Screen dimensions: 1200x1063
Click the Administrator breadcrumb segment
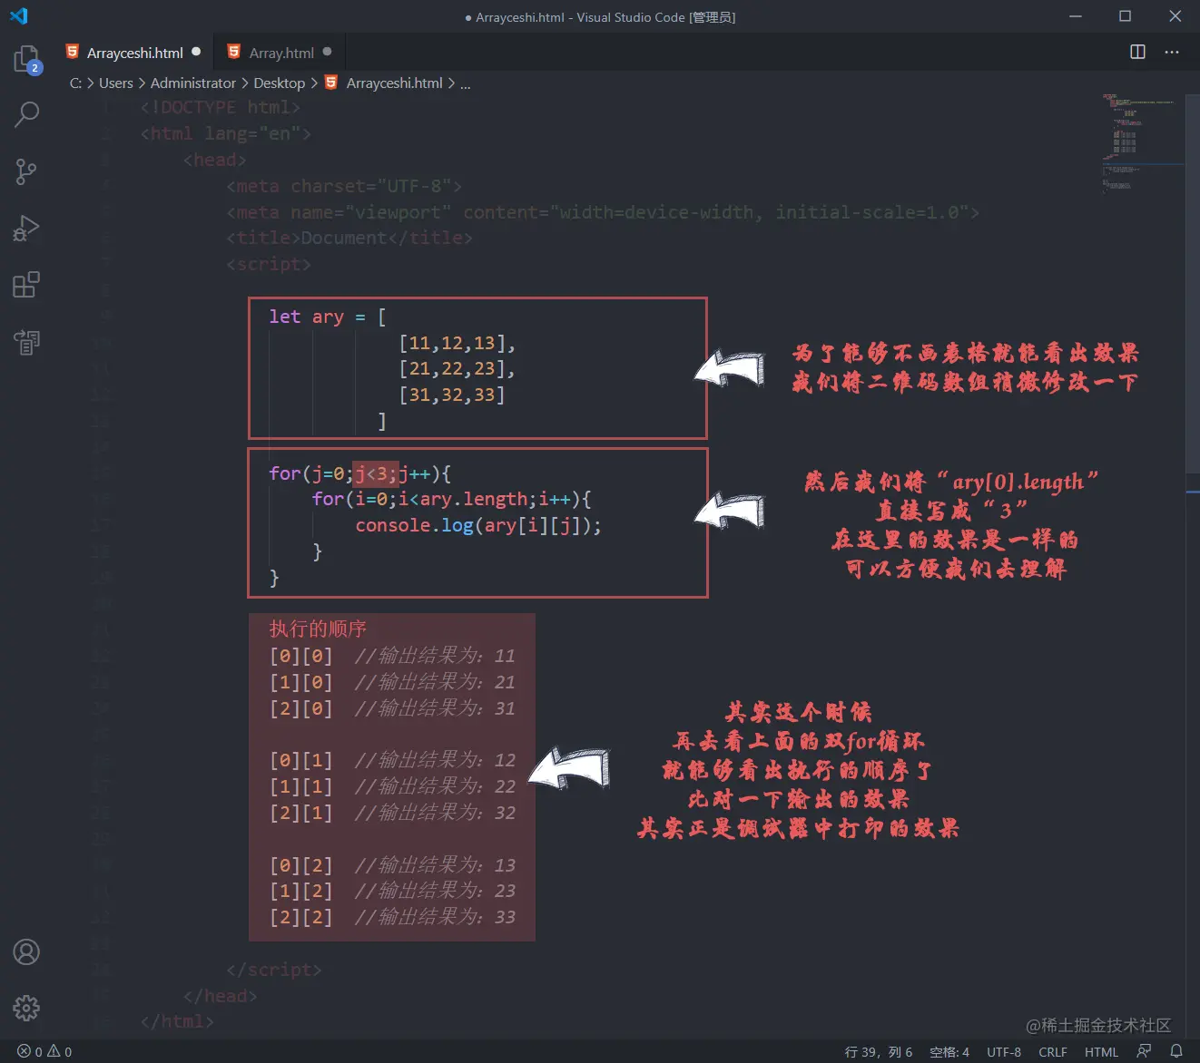193,83
